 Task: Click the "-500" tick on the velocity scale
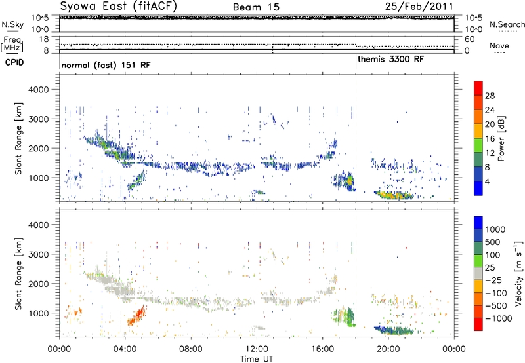pos(496,305)
